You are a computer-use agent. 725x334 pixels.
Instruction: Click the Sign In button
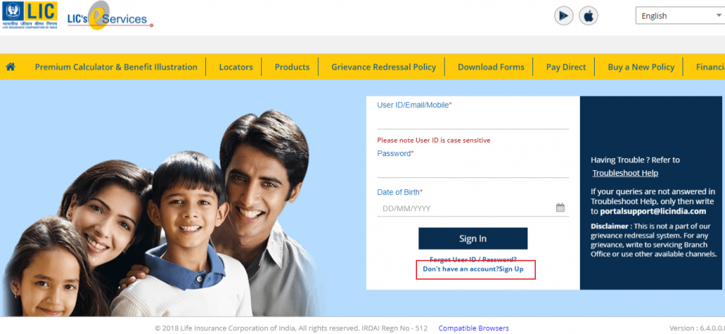472,239
